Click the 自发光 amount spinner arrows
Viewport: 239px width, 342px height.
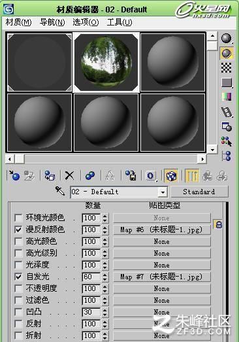coord(104,277)
